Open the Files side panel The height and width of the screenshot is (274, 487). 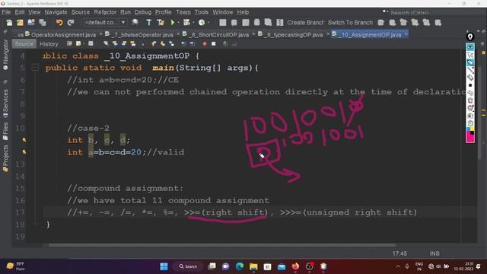5,132
